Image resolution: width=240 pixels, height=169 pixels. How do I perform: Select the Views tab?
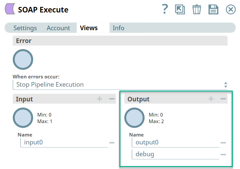tap(89, 28)
